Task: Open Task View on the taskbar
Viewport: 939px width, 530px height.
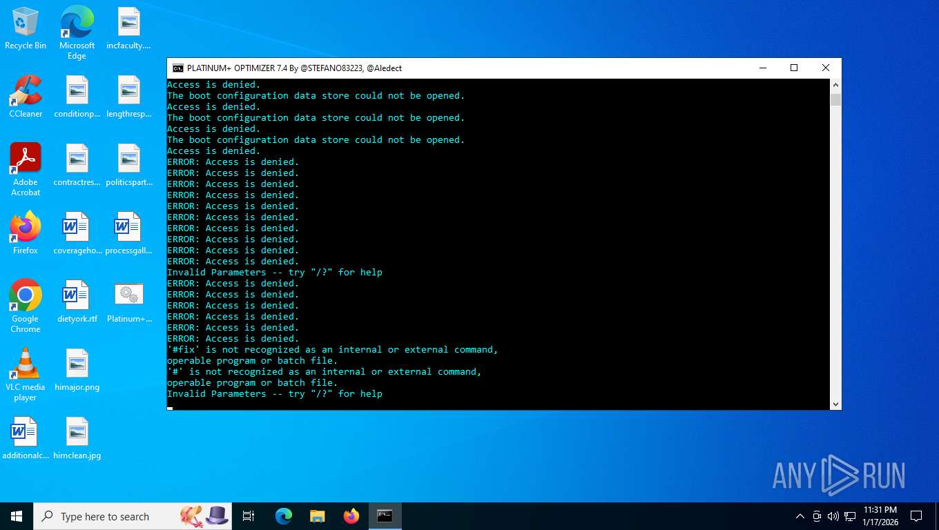Action: [x=249, y=516]
